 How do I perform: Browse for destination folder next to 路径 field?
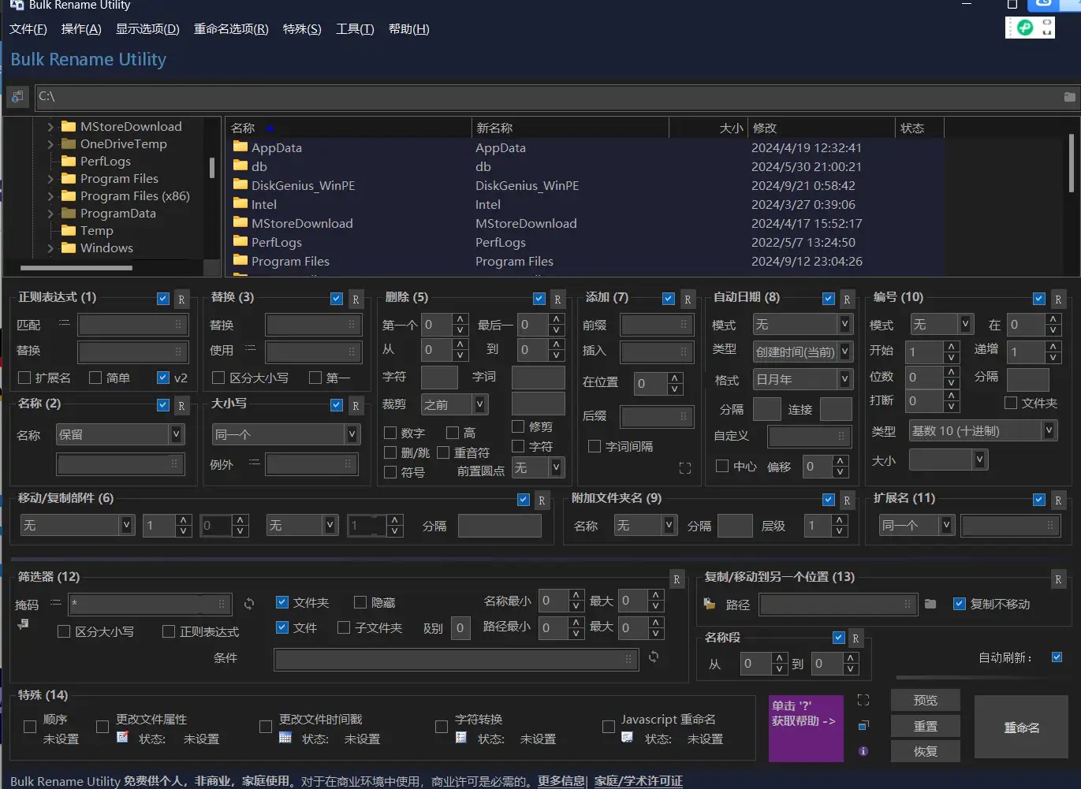[x=930, y=604]
